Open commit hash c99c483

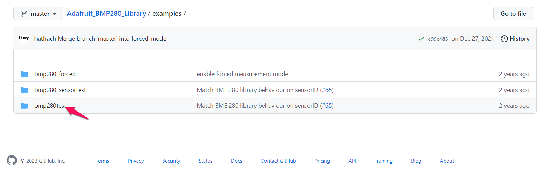(x=438, y=39)
